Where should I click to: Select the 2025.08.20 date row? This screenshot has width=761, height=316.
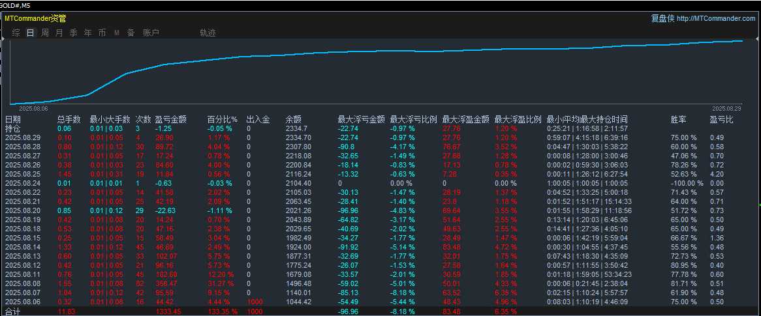(x=22, y=211)
